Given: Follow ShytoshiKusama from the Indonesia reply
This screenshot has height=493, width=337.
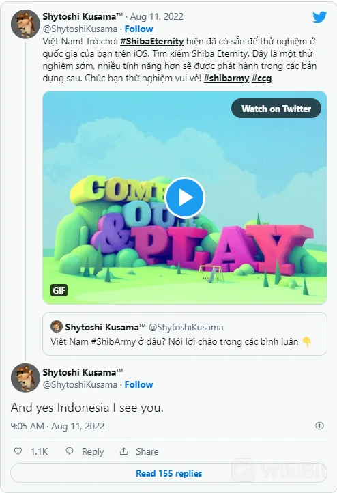Looking at the screenshot, I should coord(138,385).
